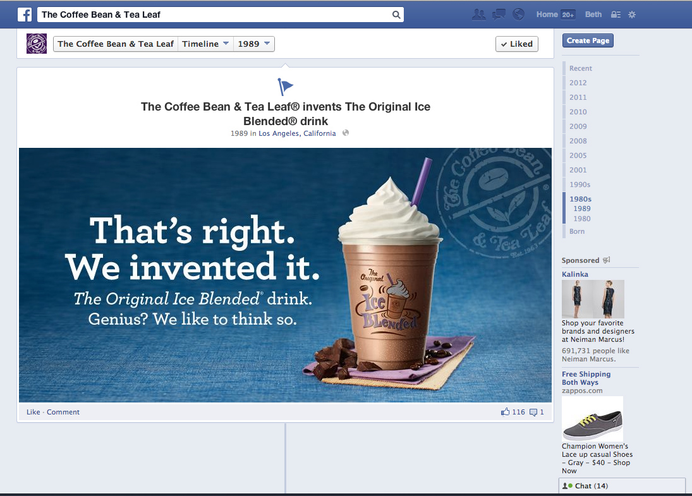Open the messages icon
The height and width of the screenshot is (496, 692).
pyautogui.click(x=499, y=15)
